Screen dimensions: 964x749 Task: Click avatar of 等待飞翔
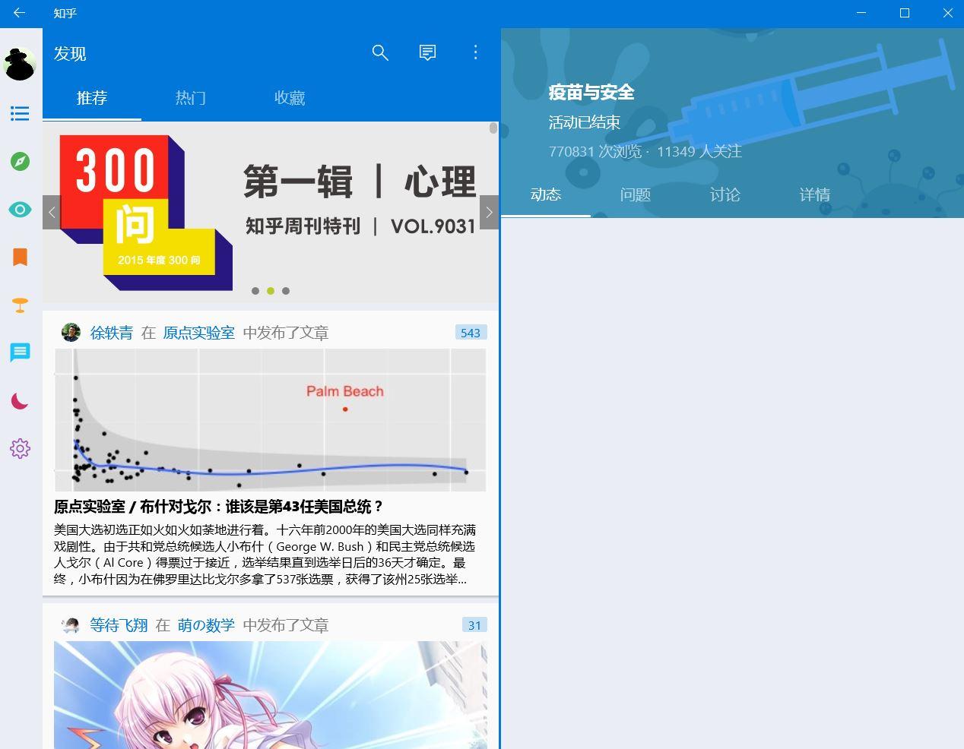click(x=71, y=625)
